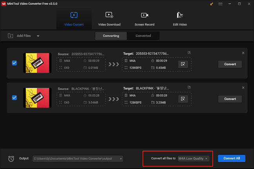Open the hamburger menu
The width and height of the screenshot is (254, 169).
[220, 4]
